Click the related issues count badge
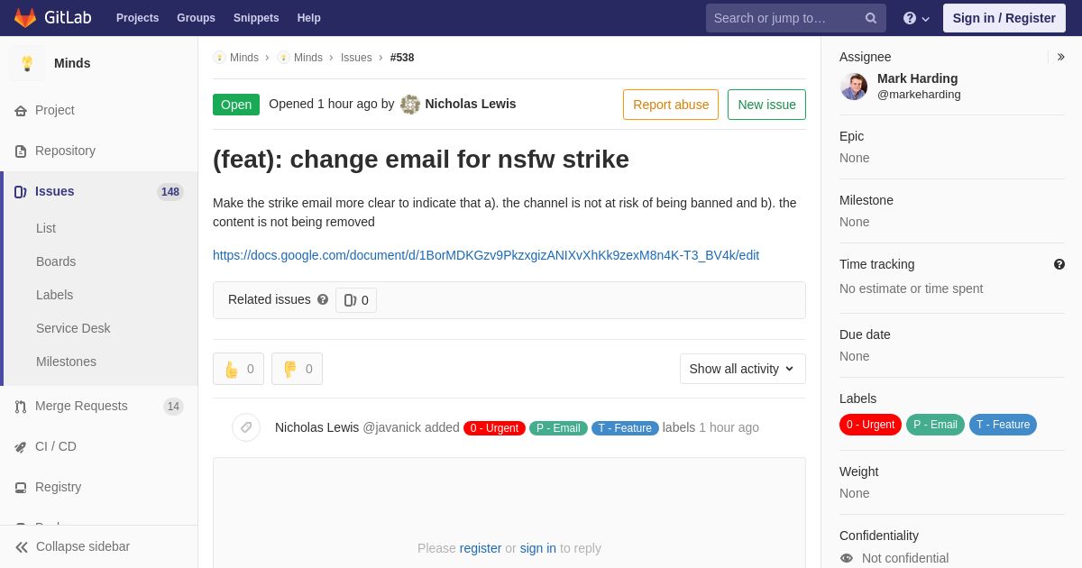 point(356,300)
